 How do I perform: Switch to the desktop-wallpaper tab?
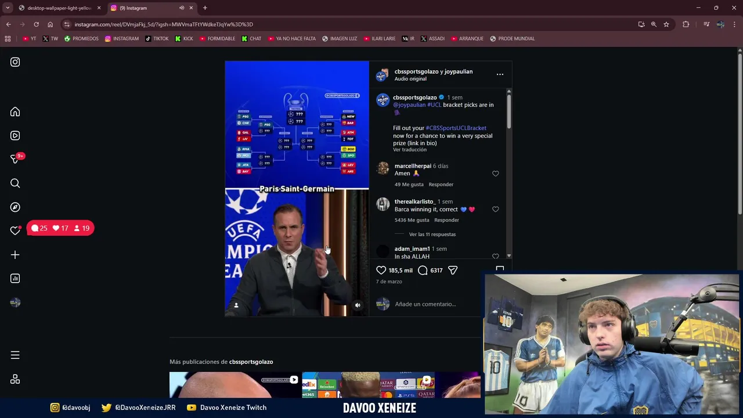tap(59, 8)
